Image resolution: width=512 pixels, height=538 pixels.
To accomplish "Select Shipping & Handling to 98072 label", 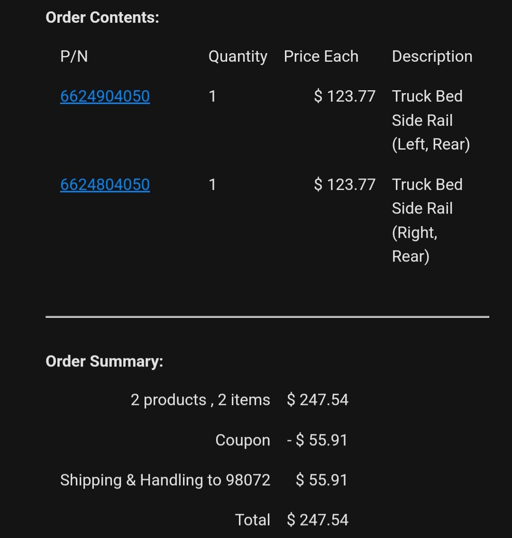I will tap(165, 480).
